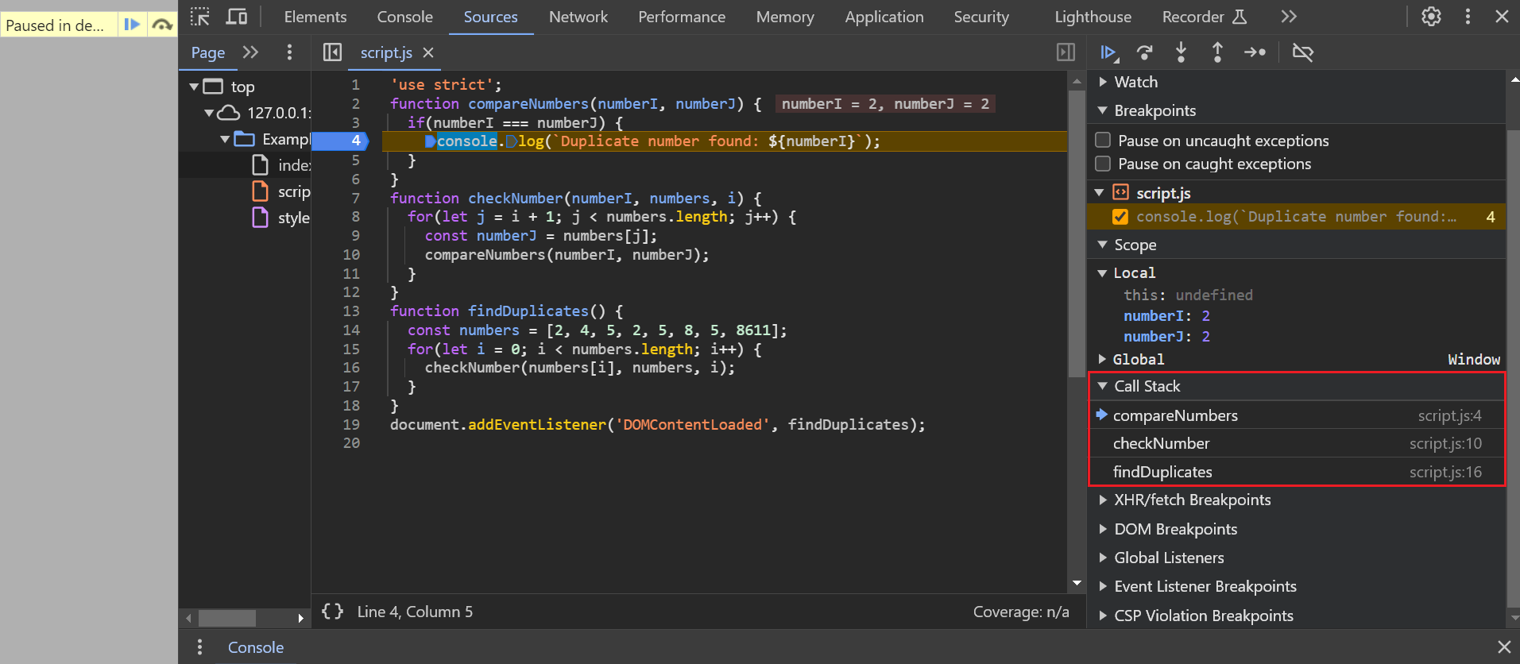Resume script execution in debugger toolbar

click(x=1108, y=52)
